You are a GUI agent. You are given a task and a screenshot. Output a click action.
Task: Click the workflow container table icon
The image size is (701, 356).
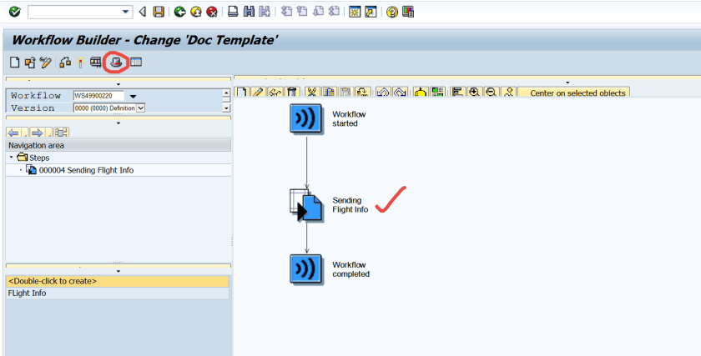[x=136, y=62]
